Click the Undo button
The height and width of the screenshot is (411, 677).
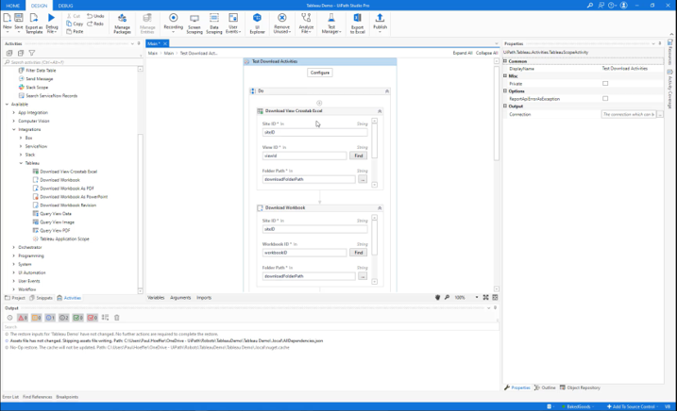pyautogui.click(x=95, y=16)
